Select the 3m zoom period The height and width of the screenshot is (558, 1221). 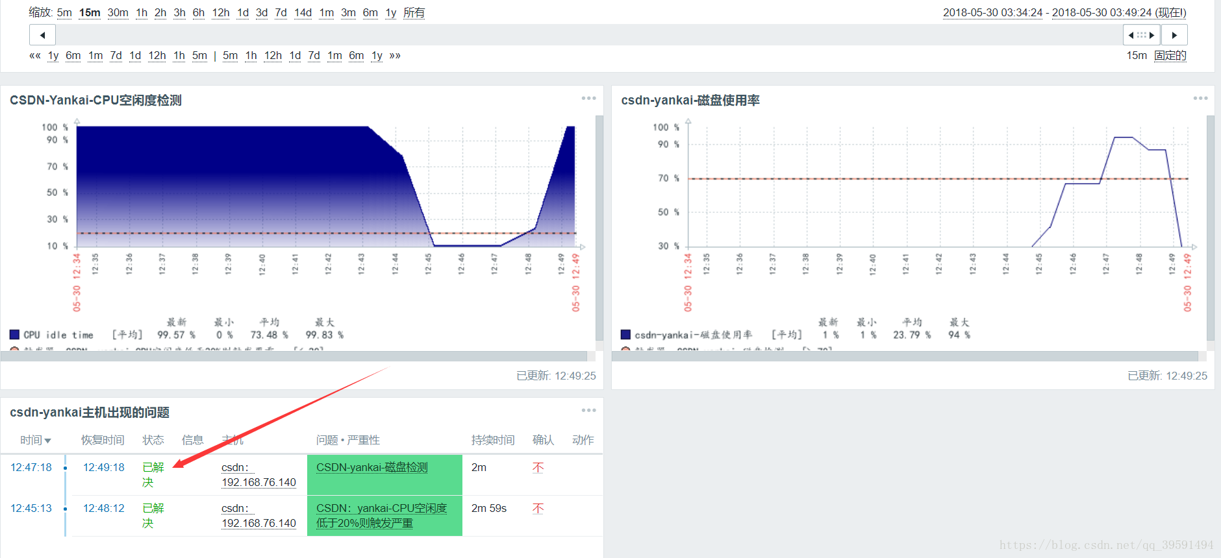tap(349, 13)
